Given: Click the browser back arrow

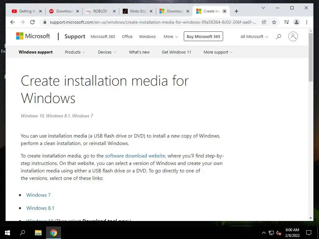Looking at the screenshot, I should pos(12,22).
